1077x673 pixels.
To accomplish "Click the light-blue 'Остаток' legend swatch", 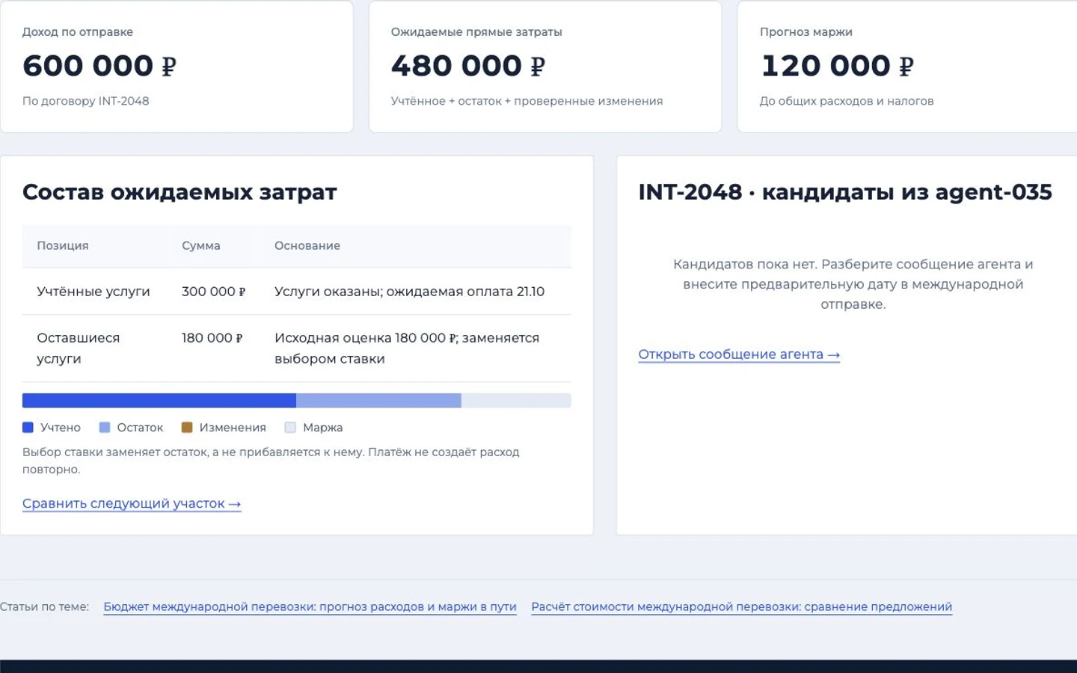I will tap(105, 428).
